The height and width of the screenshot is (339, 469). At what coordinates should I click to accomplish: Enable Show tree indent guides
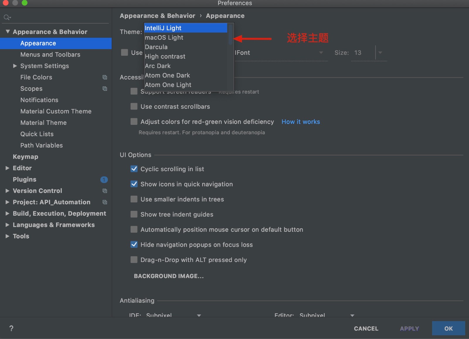(x=134, y=214)
